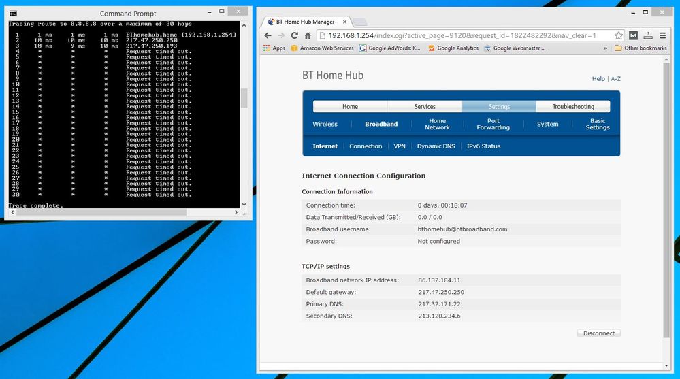Open the Chrome hamburger menu
680x379 pixels.
point(663,35)
